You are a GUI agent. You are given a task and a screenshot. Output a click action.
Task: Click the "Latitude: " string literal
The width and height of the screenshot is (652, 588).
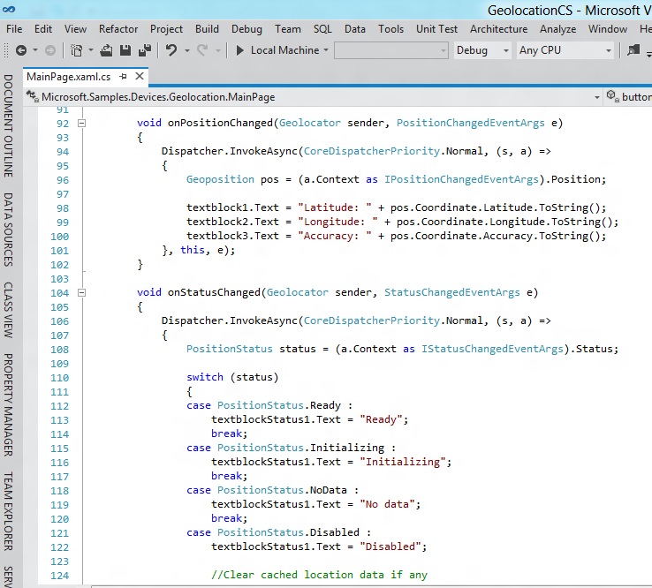[335, 207]
